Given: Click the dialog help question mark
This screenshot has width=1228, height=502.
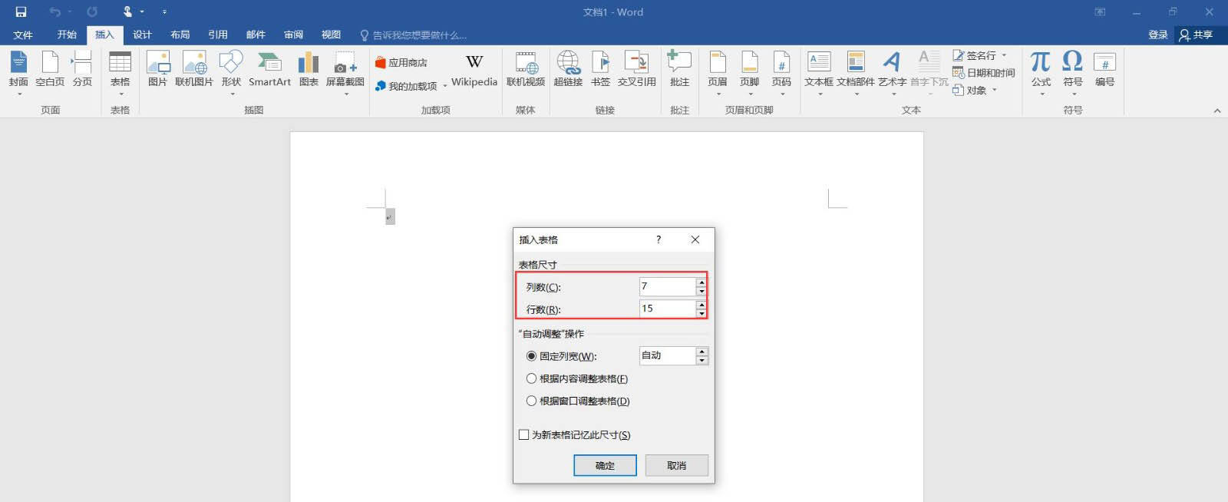Looking at the screenshot, I should coord(659,239).
